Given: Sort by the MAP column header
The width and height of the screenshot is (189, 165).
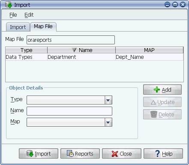Looking at the screenshot, I should 149,50.
